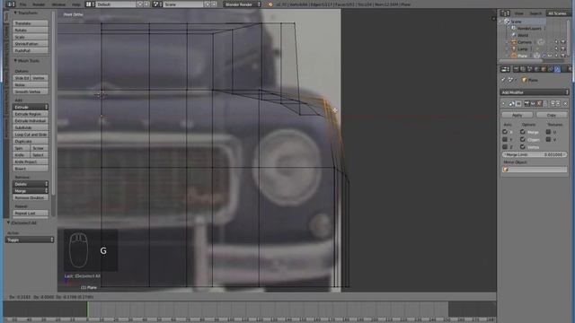Screen dimensions: 575x323
Task: Open the Outliner View menu
Action: pyautogui.click(x=518, y=13)
